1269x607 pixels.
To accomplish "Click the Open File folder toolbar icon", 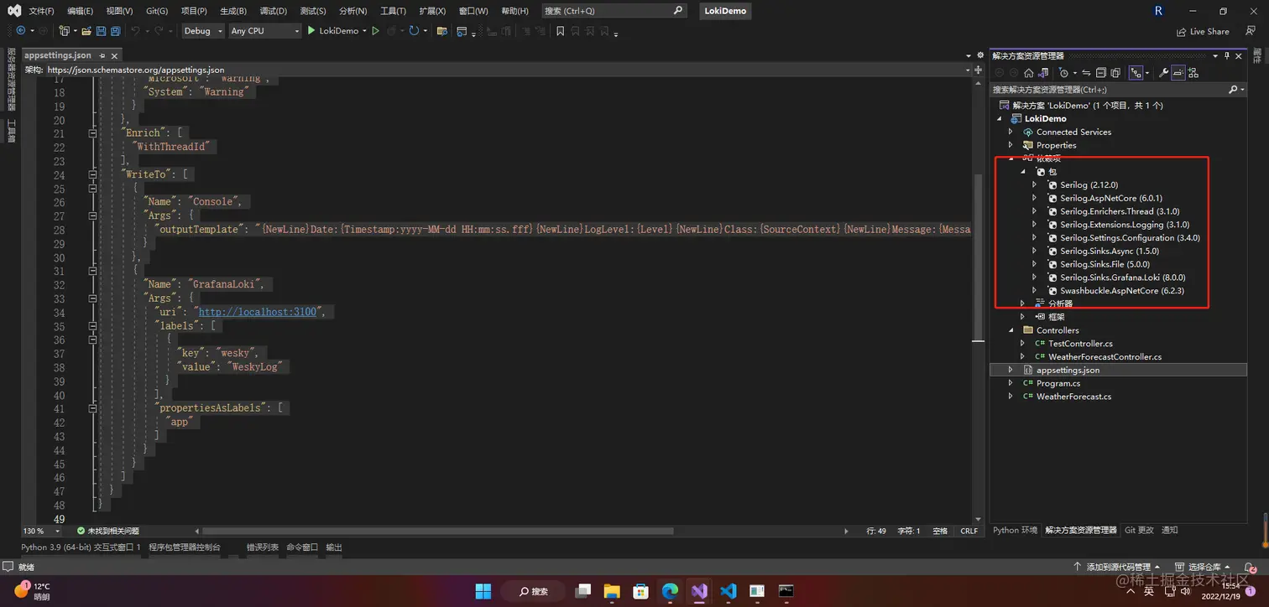I will pos(86,31).
